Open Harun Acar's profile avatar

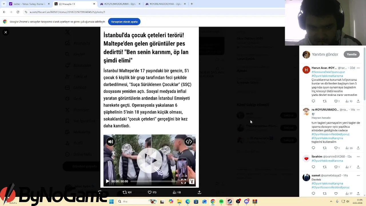pos(306,70)
